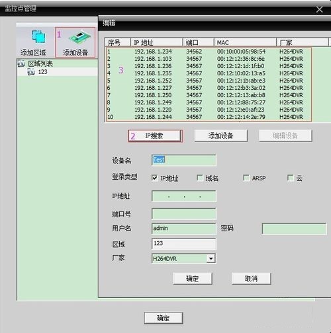Image resolution: width=331 pixels, height=333 pixels.
Task: Click the 添加区域 (add area) icon
Action: point(38,36)
